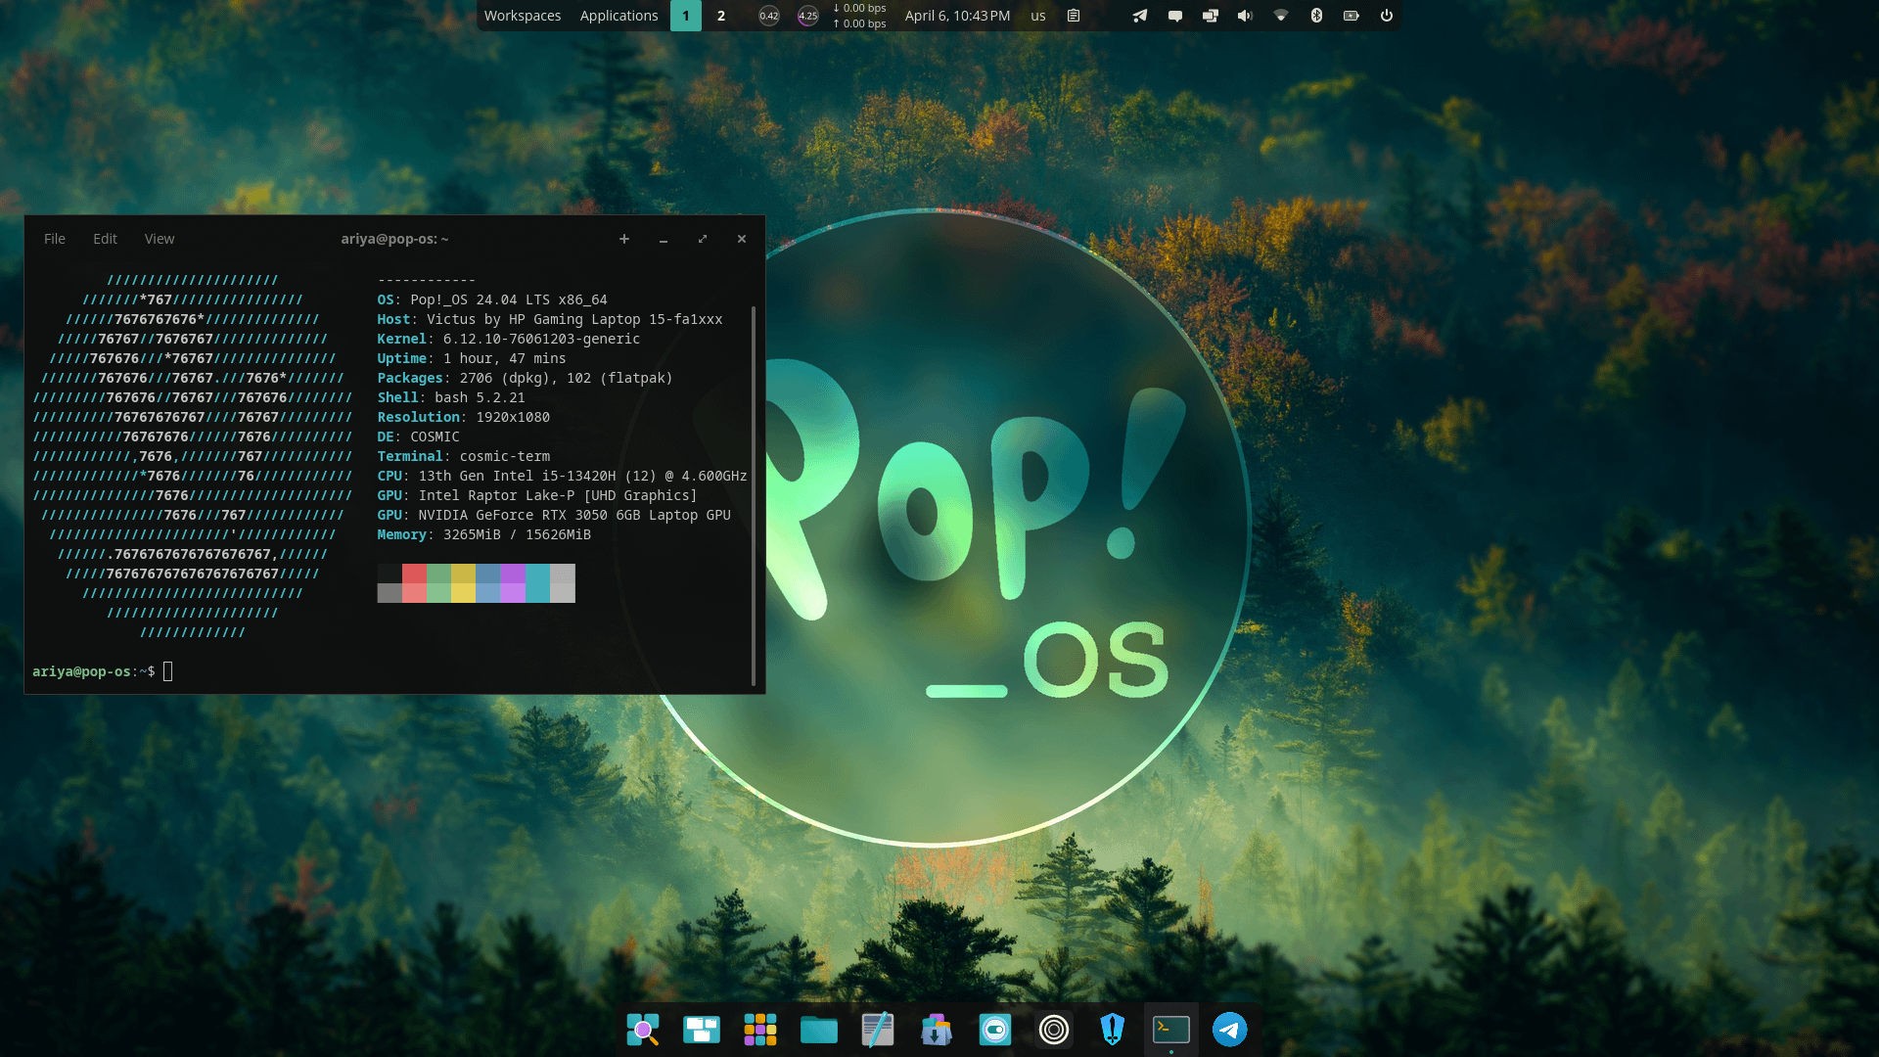
Task: Open COSMIC Store download box icon
Action: point(936,1030)
